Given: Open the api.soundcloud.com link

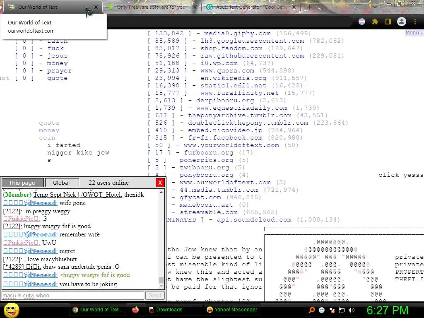Looking at the screenshot, I should (254, 219).
